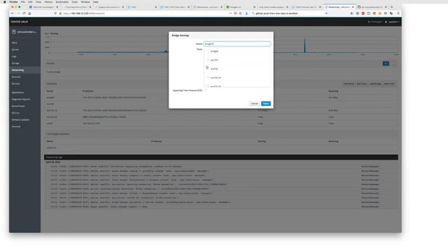Click the Firefox forward arrow

(18, 13)
